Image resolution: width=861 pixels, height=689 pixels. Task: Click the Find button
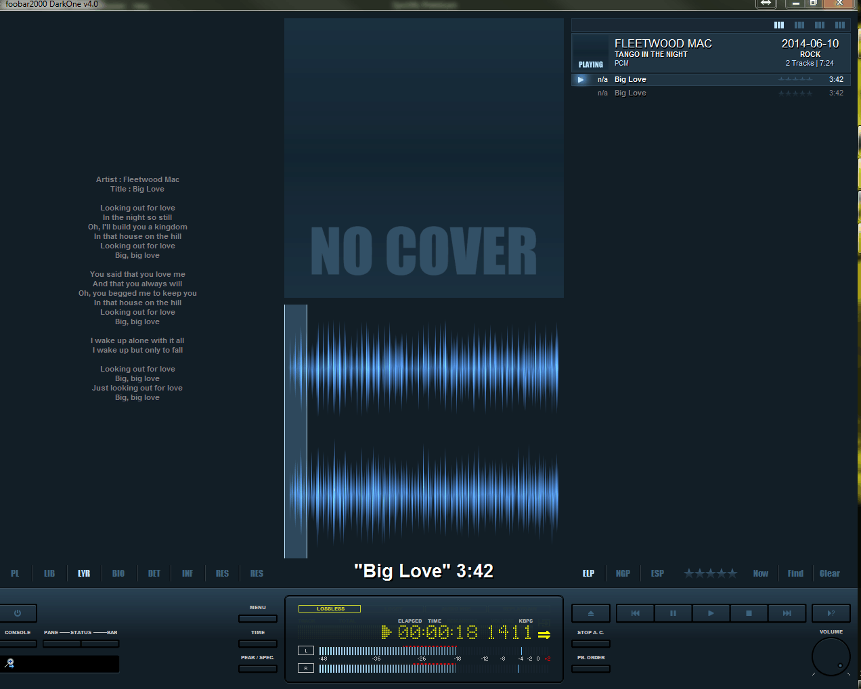pyautogui.click(x=795, y=573)
